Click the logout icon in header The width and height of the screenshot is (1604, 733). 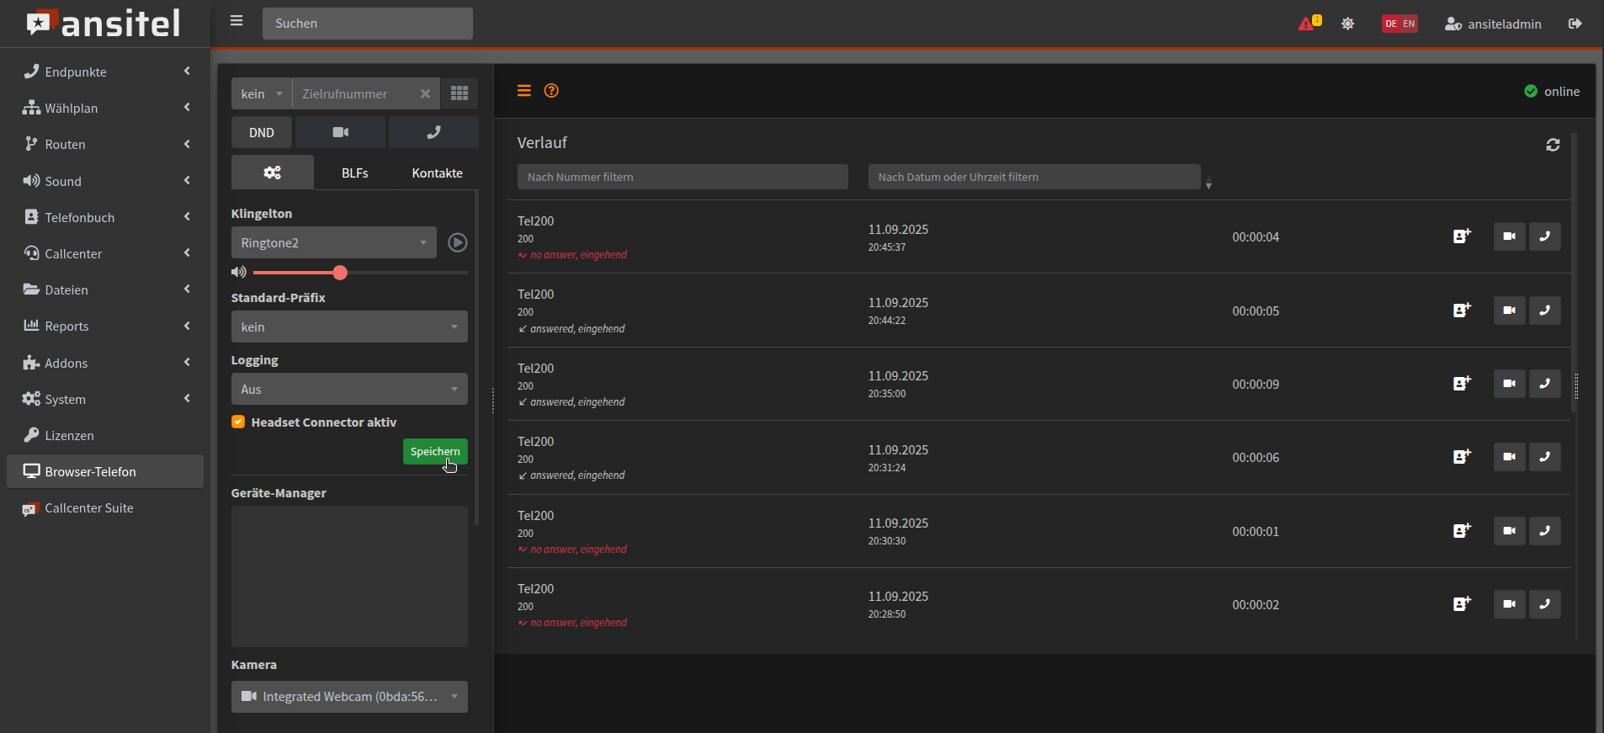(x=1575, y=24)
